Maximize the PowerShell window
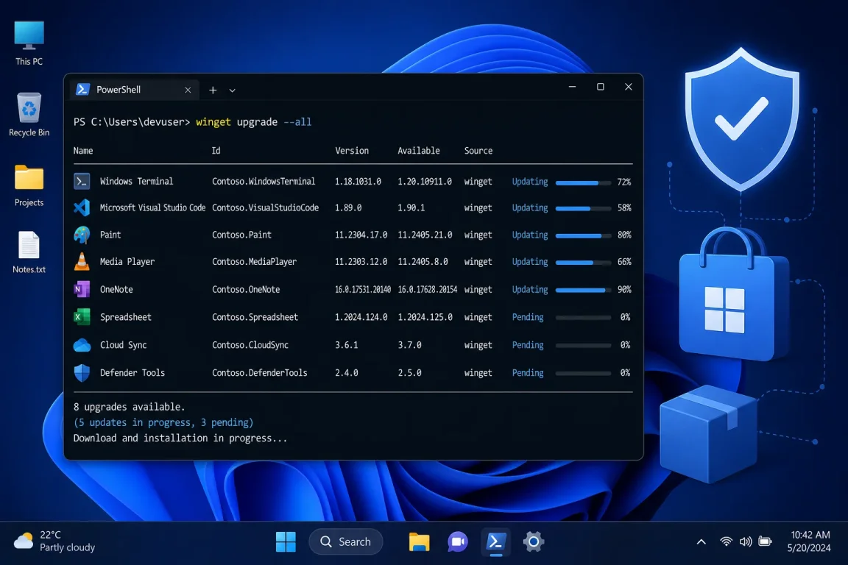848x565 pixels. [601, 87]
